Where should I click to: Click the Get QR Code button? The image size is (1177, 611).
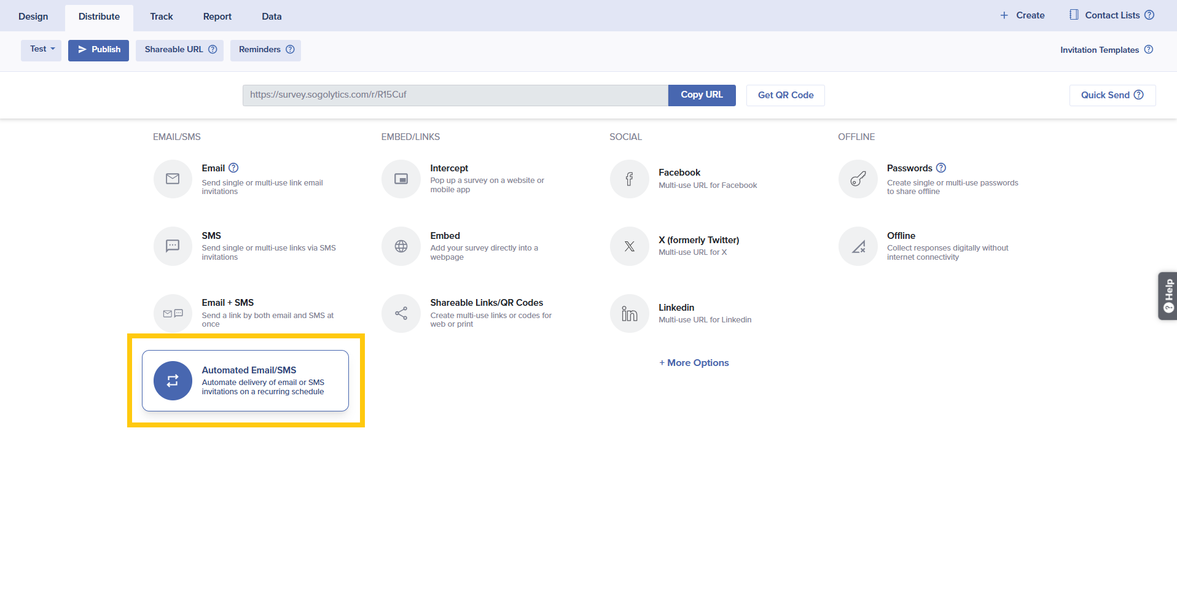pos(785,95)
